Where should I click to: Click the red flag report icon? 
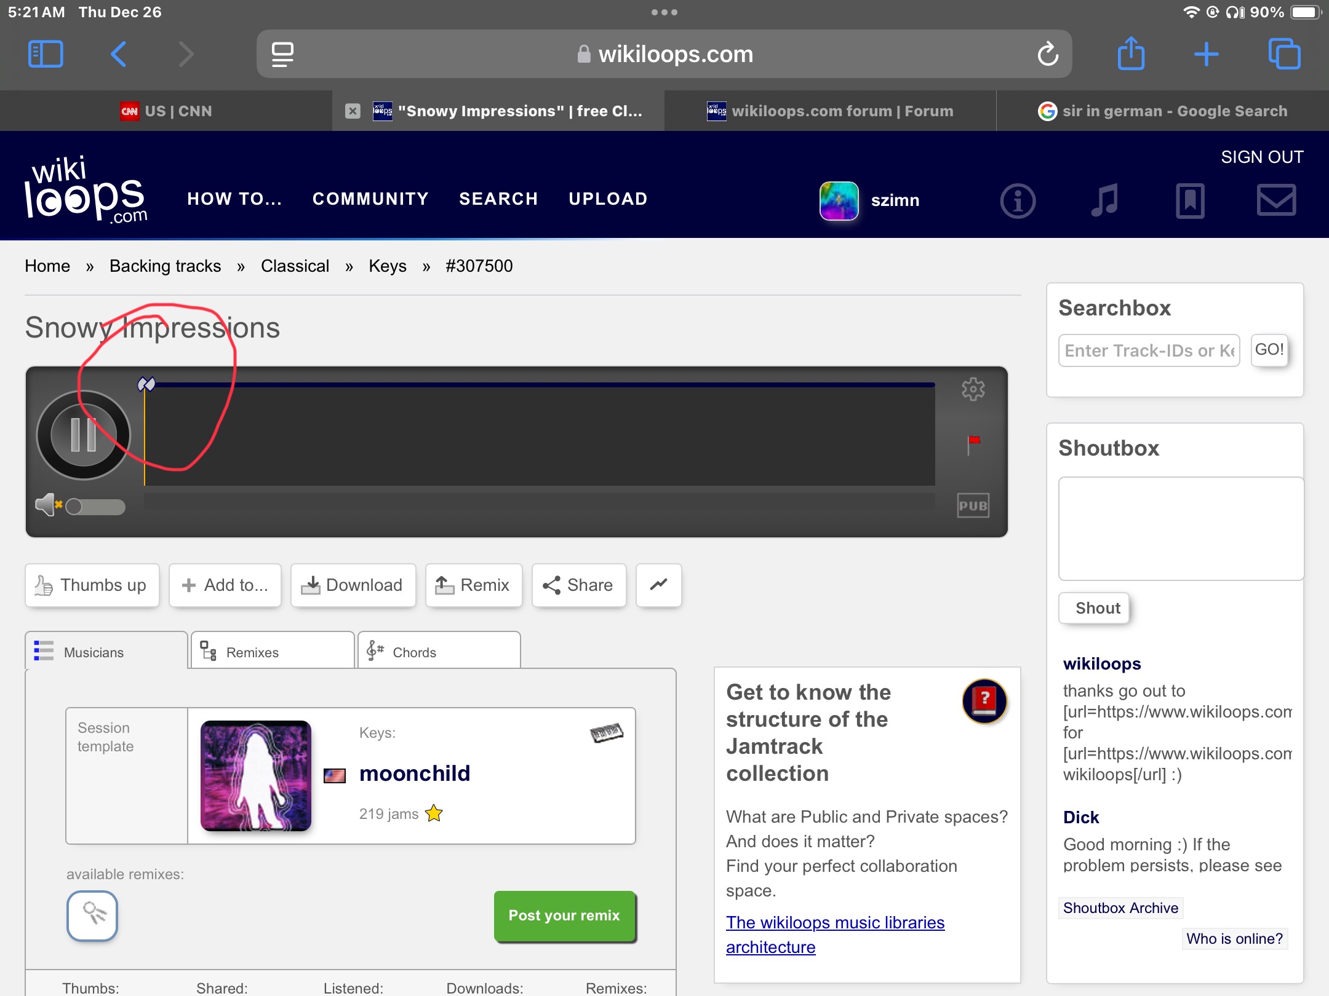(x=973, y=444)
